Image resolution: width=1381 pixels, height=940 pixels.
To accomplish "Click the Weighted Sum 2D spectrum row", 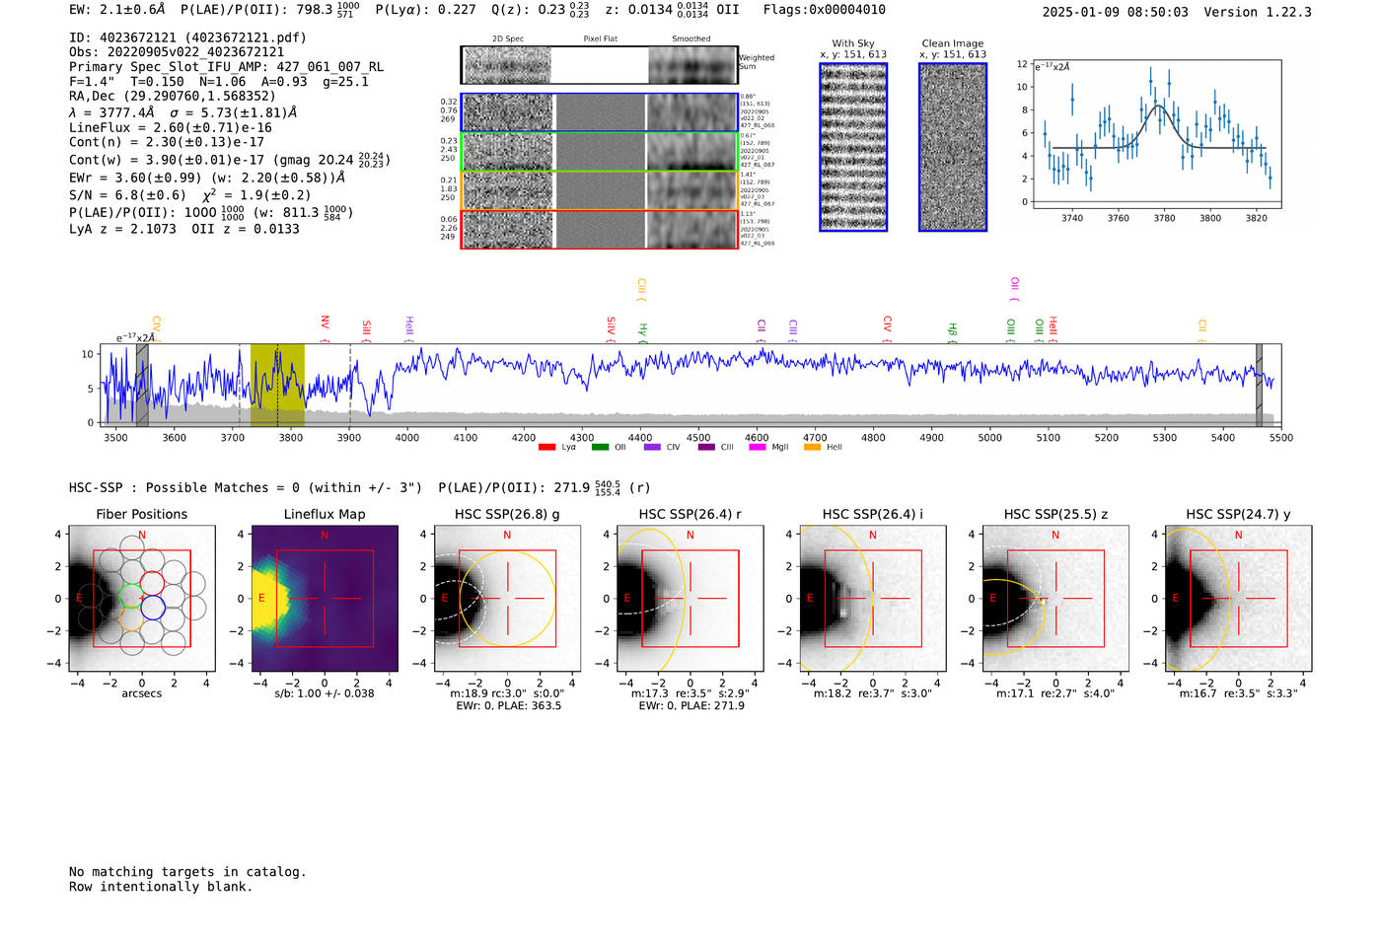I will point(599,65).
